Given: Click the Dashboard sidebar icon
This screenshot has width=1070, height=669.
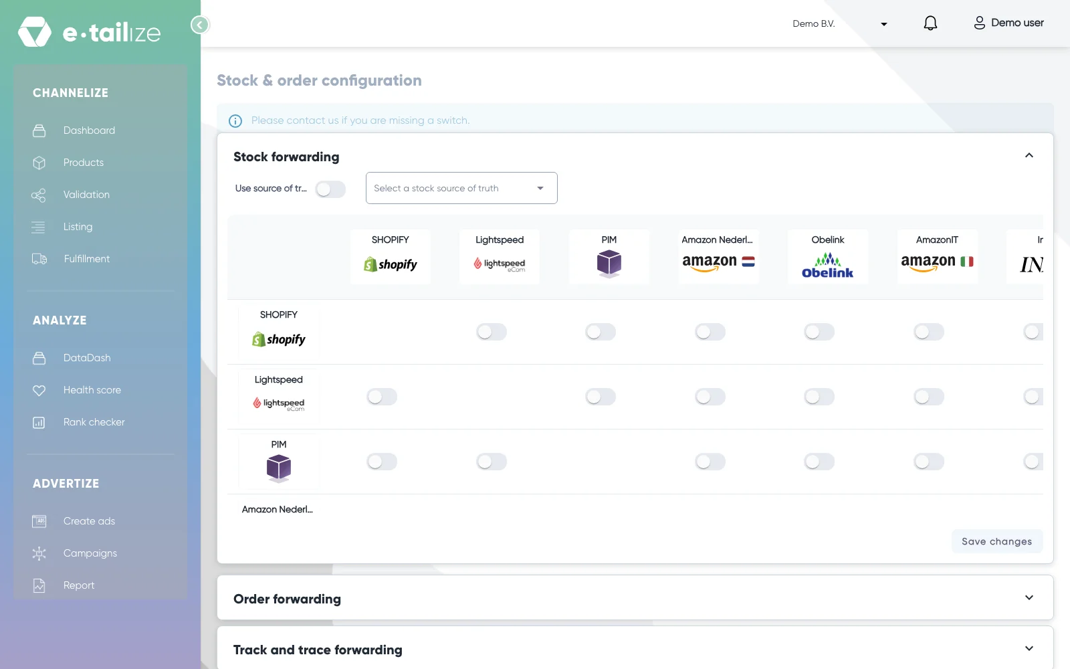Looking at the screenshot, I should pos(39,130).
